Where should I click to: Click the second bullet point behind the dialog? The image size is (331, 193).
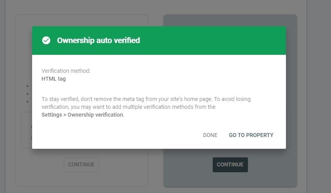point(27,94)
